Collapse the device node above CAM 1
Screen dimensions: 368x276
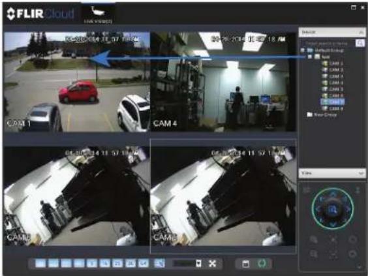310,57
